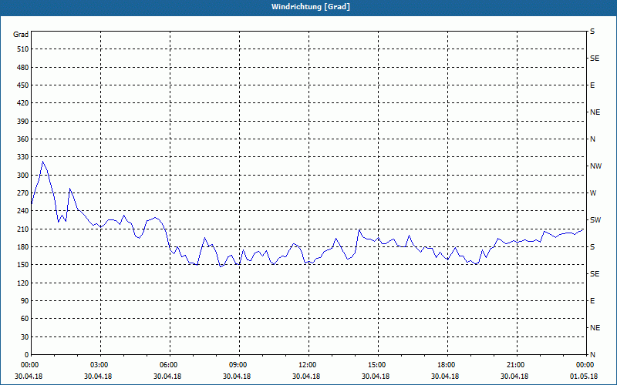Select the 12:00 time label
Viewport: 617px width, 385px height.
(x=308, y=365)
